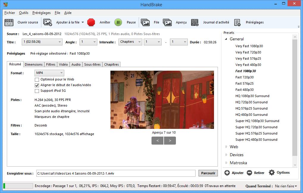Image resolution: width=303 pixels, height=193 pixels.
Task: Select the Résumé tab
Action: (15, 64)
